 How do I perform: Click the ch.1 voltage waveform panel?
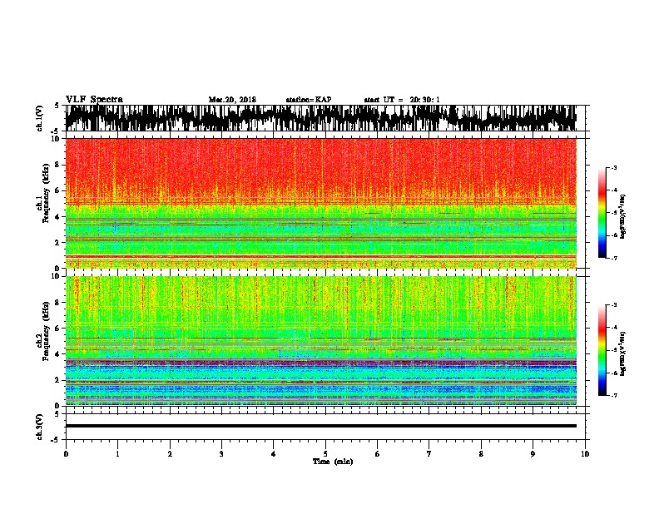(x=320, y=118)
